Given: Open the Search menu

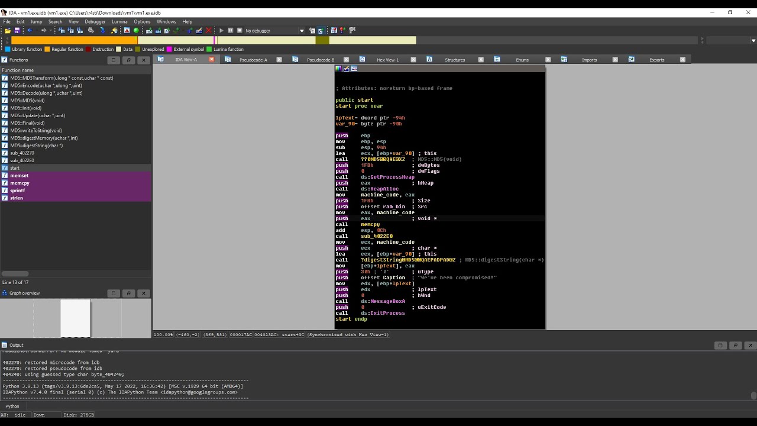Looking at the screenshot, I should pyautogui.click(x=55, y=21).
